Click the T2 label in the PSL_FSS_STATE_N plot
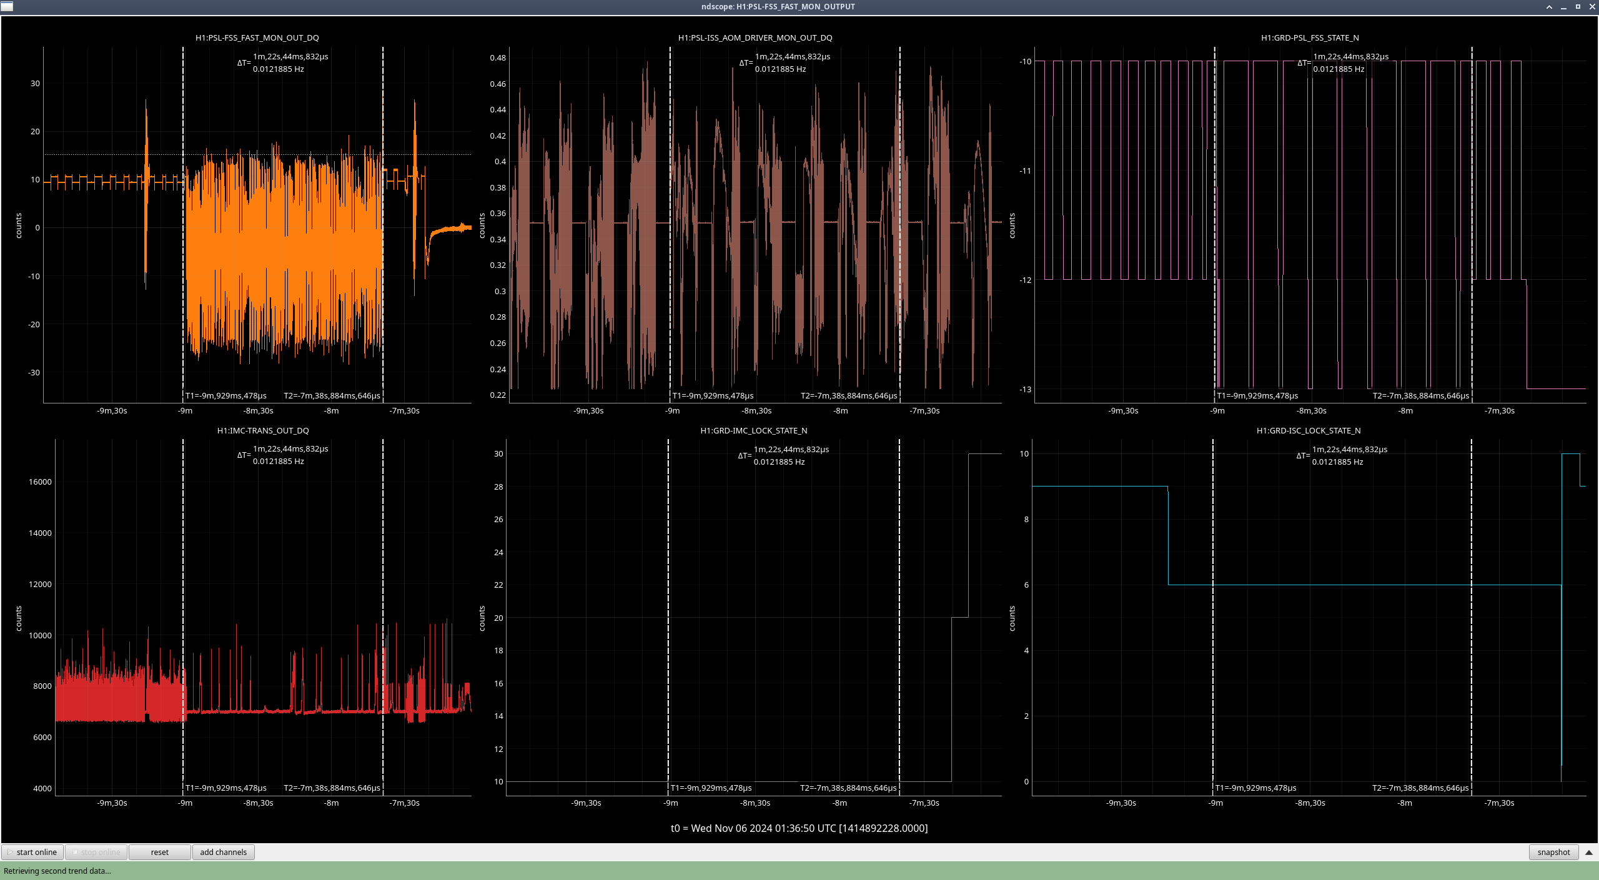 pyautogui.click(x=1421, y=395)
